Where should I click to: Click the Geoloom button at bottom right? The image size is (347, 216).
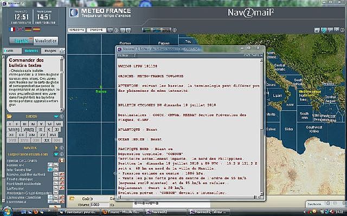point(314,204)
